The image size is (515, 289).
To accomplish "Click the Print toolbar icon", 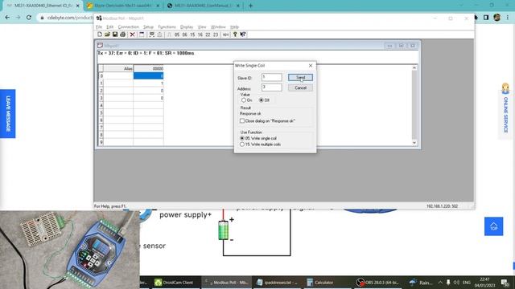I will click(x=122, y=35).
